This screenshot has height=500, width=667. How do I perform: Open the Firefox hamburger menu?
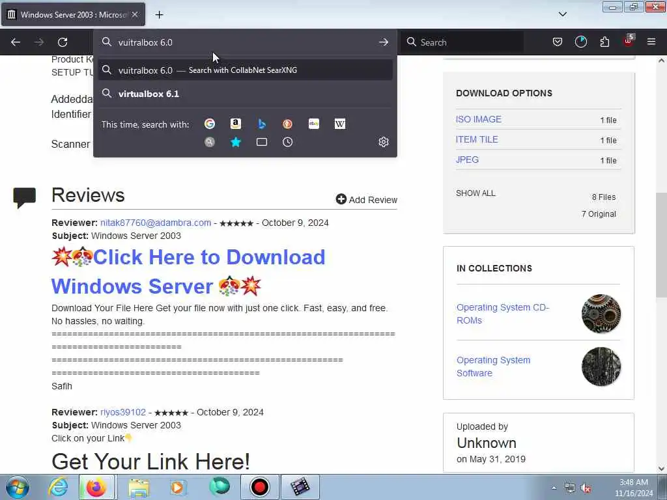pos(651,42)
